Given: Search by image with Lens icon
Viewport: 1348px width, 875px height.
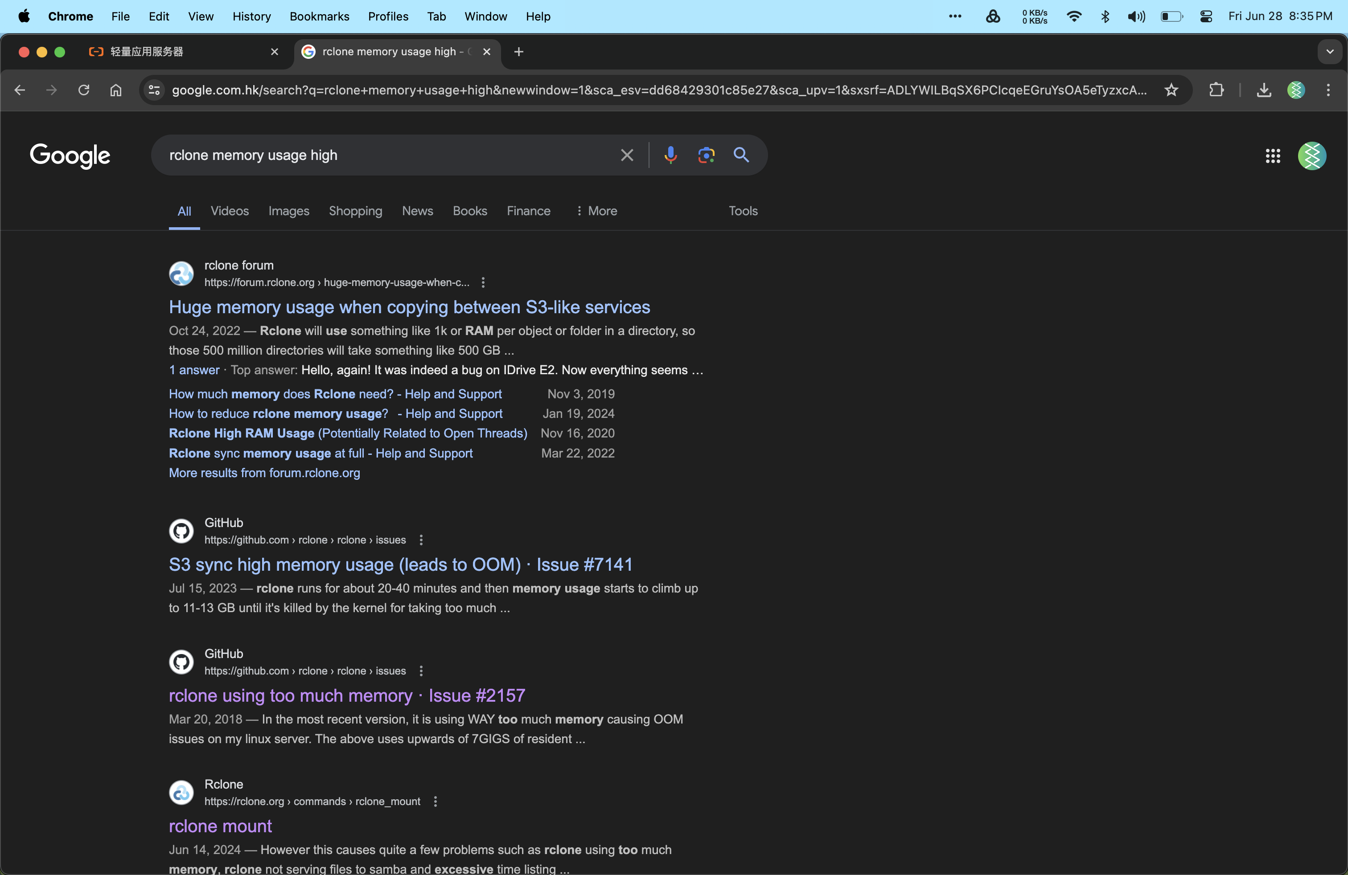Looking at the screenshot, I should (706, 155).
